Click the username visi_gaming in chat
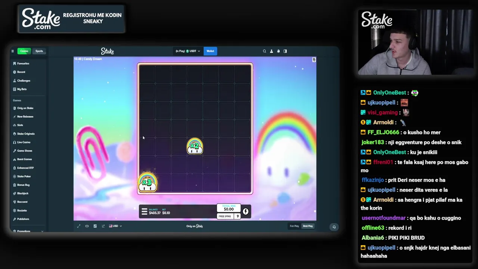This screenshot has height=269, width=478. [382, 112]
